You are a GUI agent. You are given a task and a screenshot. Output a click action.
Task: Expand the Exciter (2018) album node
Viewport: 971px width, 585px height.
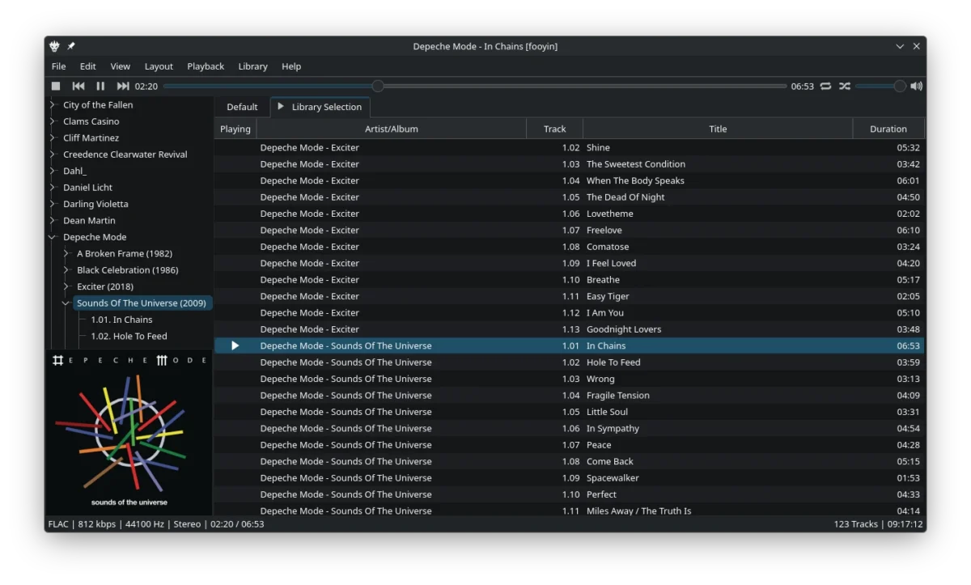(66, 286)
